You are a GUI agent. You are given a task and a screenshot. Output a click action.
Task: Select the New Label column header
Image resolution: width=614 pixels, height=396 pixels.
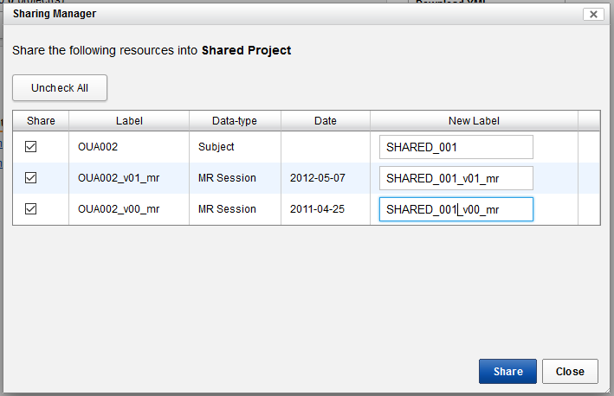[x=474, y=121]
